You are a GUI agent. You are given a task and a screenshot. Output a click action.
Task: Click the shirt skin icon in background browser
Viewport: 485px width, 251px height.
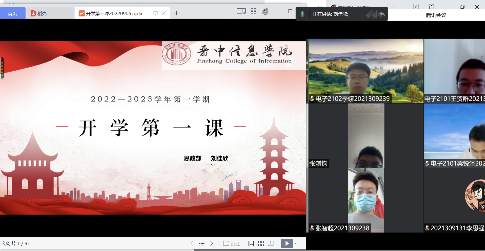coord(431,7)
